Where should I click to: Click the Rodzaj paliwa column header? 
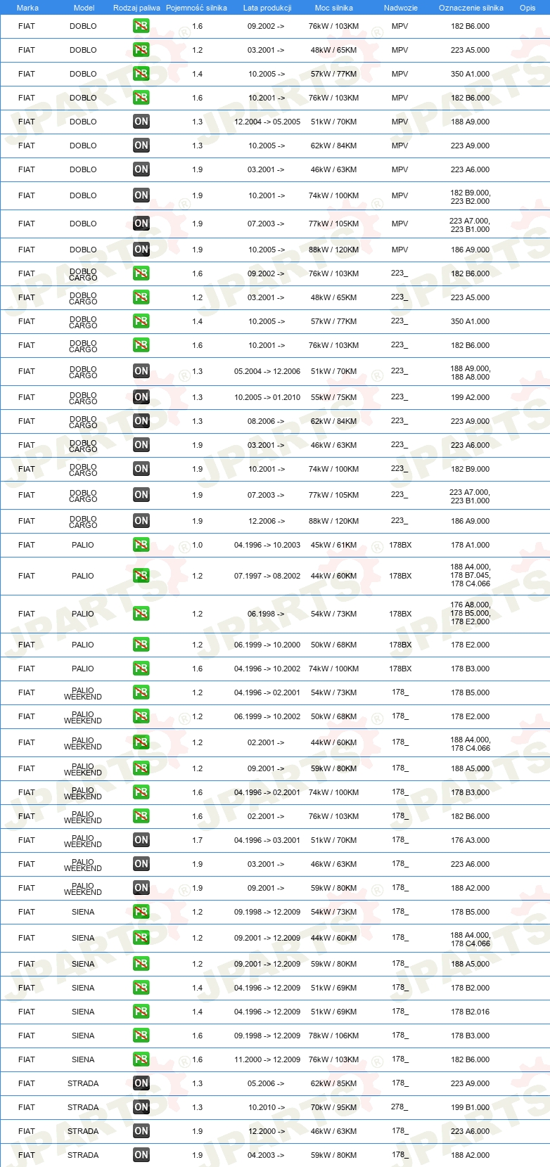pos(136,8)
